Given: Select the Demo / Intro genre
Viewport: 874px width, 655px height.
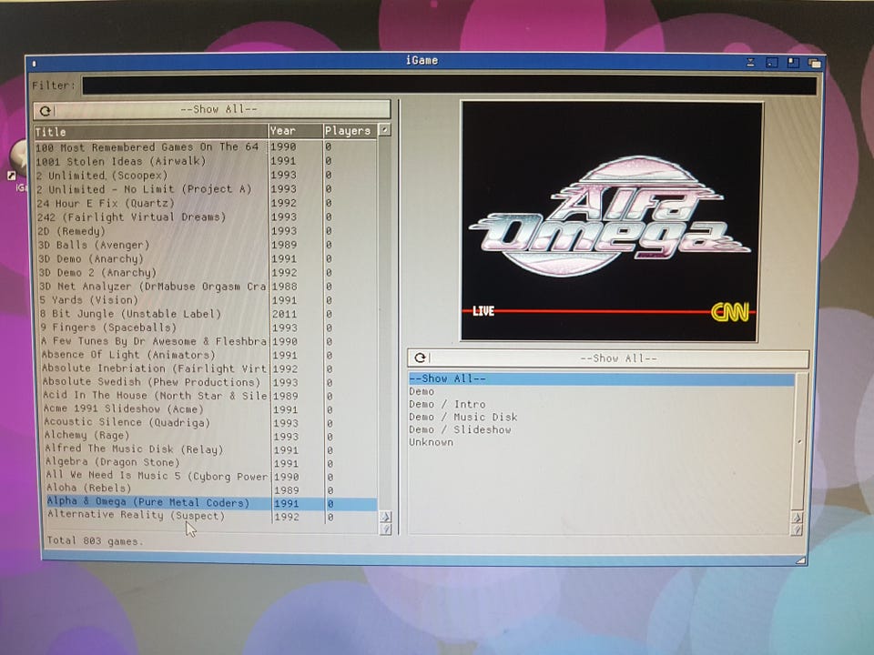Looking at the screenshot, I should click(601, 404).
